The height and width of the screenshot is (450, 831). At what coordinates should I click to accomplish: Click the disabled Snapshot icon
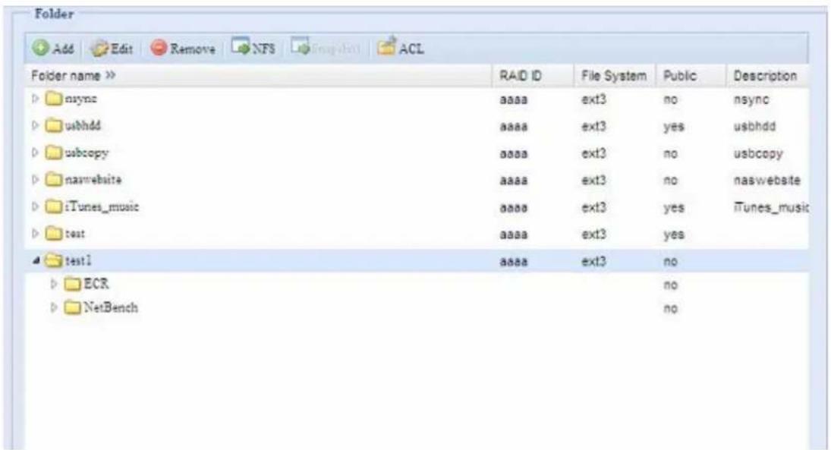pyautogui.click(x=301, y=46)
